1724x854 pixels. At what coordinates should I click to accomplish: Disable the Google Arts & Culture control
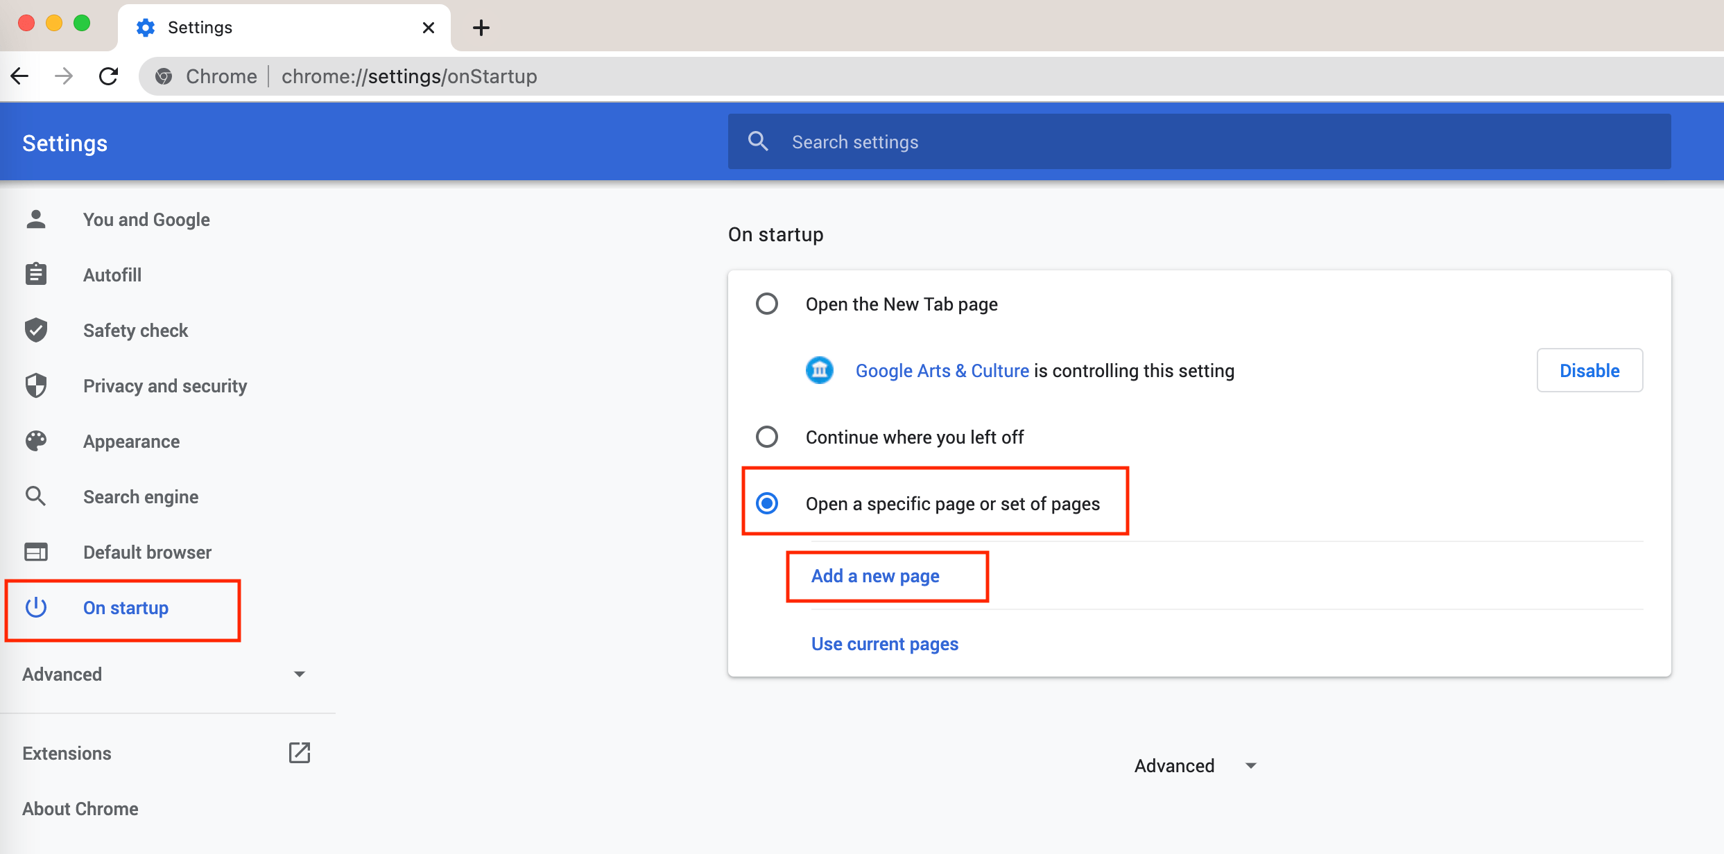pos(1589,370)
